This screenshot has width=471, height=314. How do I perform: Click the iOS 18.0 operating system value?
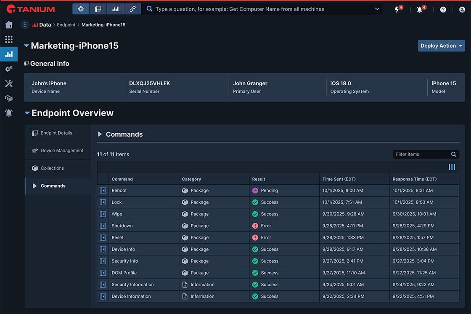coord(341,83)
